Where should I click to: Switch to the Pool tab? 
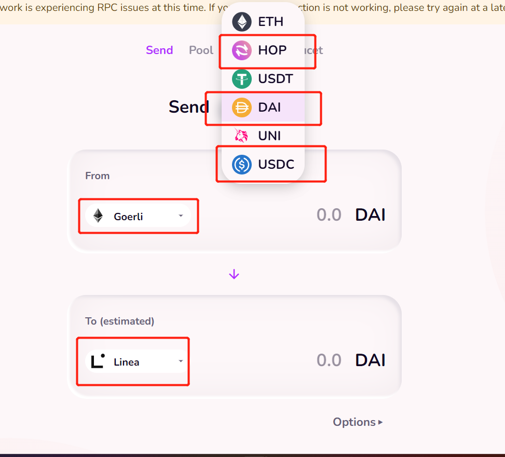(x=201, y=50)
